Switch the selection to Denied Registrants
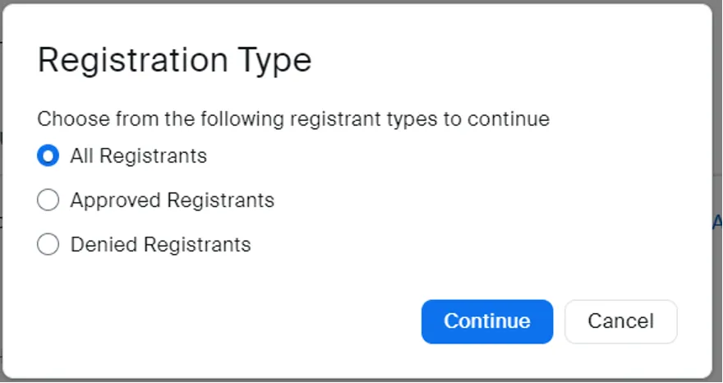Screen dimensions: 723x383 coord(48,244)
